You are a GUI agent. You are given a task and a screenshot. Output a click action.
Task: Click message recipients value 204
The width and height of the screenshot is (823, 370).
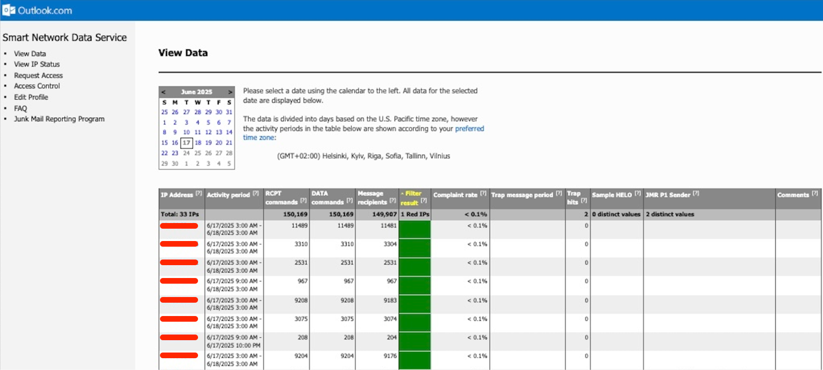tap(392, 338)
